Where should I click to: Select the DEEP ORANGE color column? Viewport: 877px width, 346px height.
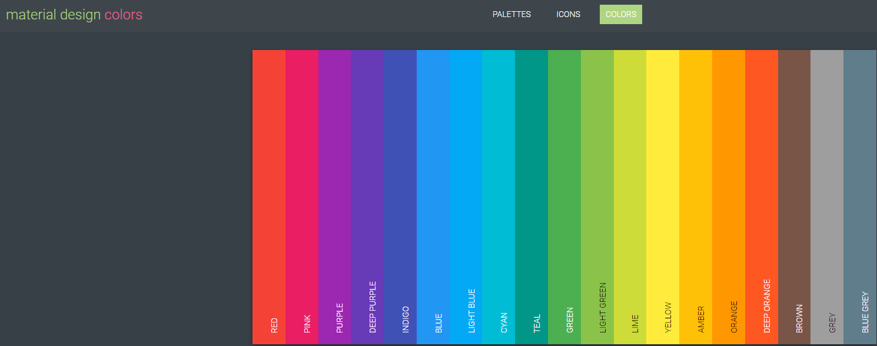click(762, 197)
